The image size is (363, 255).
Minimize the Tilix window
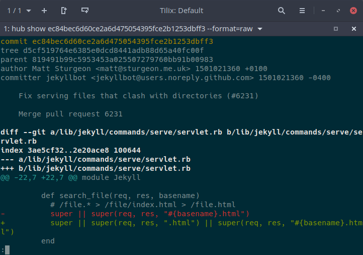323,11
